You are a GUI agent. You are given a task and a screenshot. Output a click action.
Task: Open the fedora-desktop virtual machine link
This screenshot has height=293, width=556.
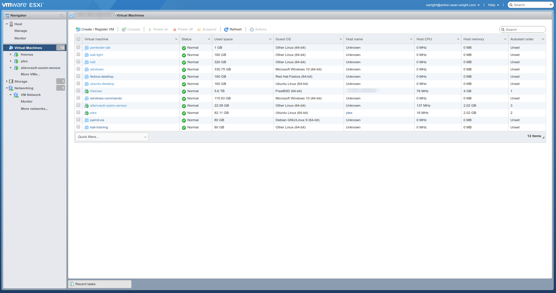click(x=102, y=77)
